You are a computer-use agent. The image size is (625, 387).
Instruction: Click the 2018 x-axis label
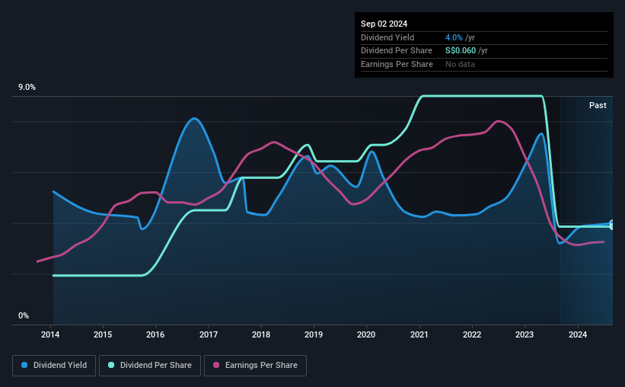click(261, 334)
